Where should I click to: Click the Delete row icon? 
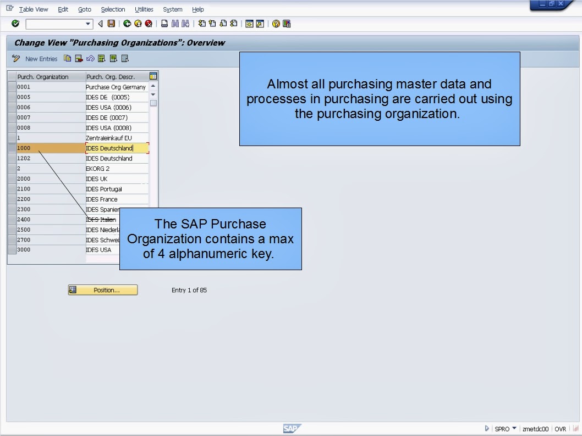click(79, 59)
